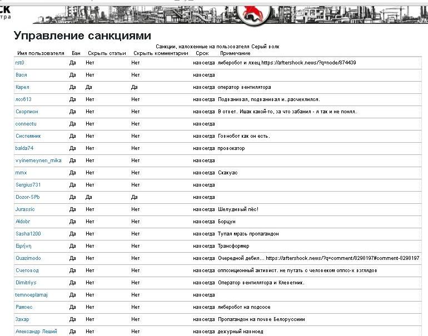Open user profile link balda74
This screenshot has width=428, height=336.
24,148
